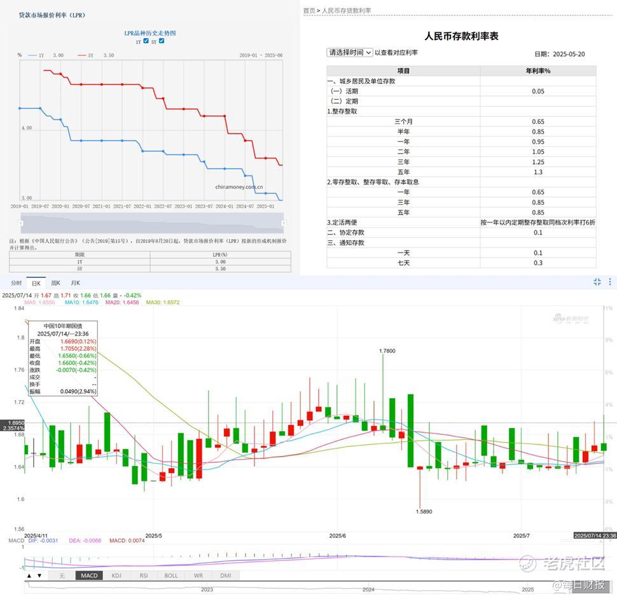The height and width of the screenshot is (599, 617).
Task: Select the 日K chart tab
Action: 36,283
